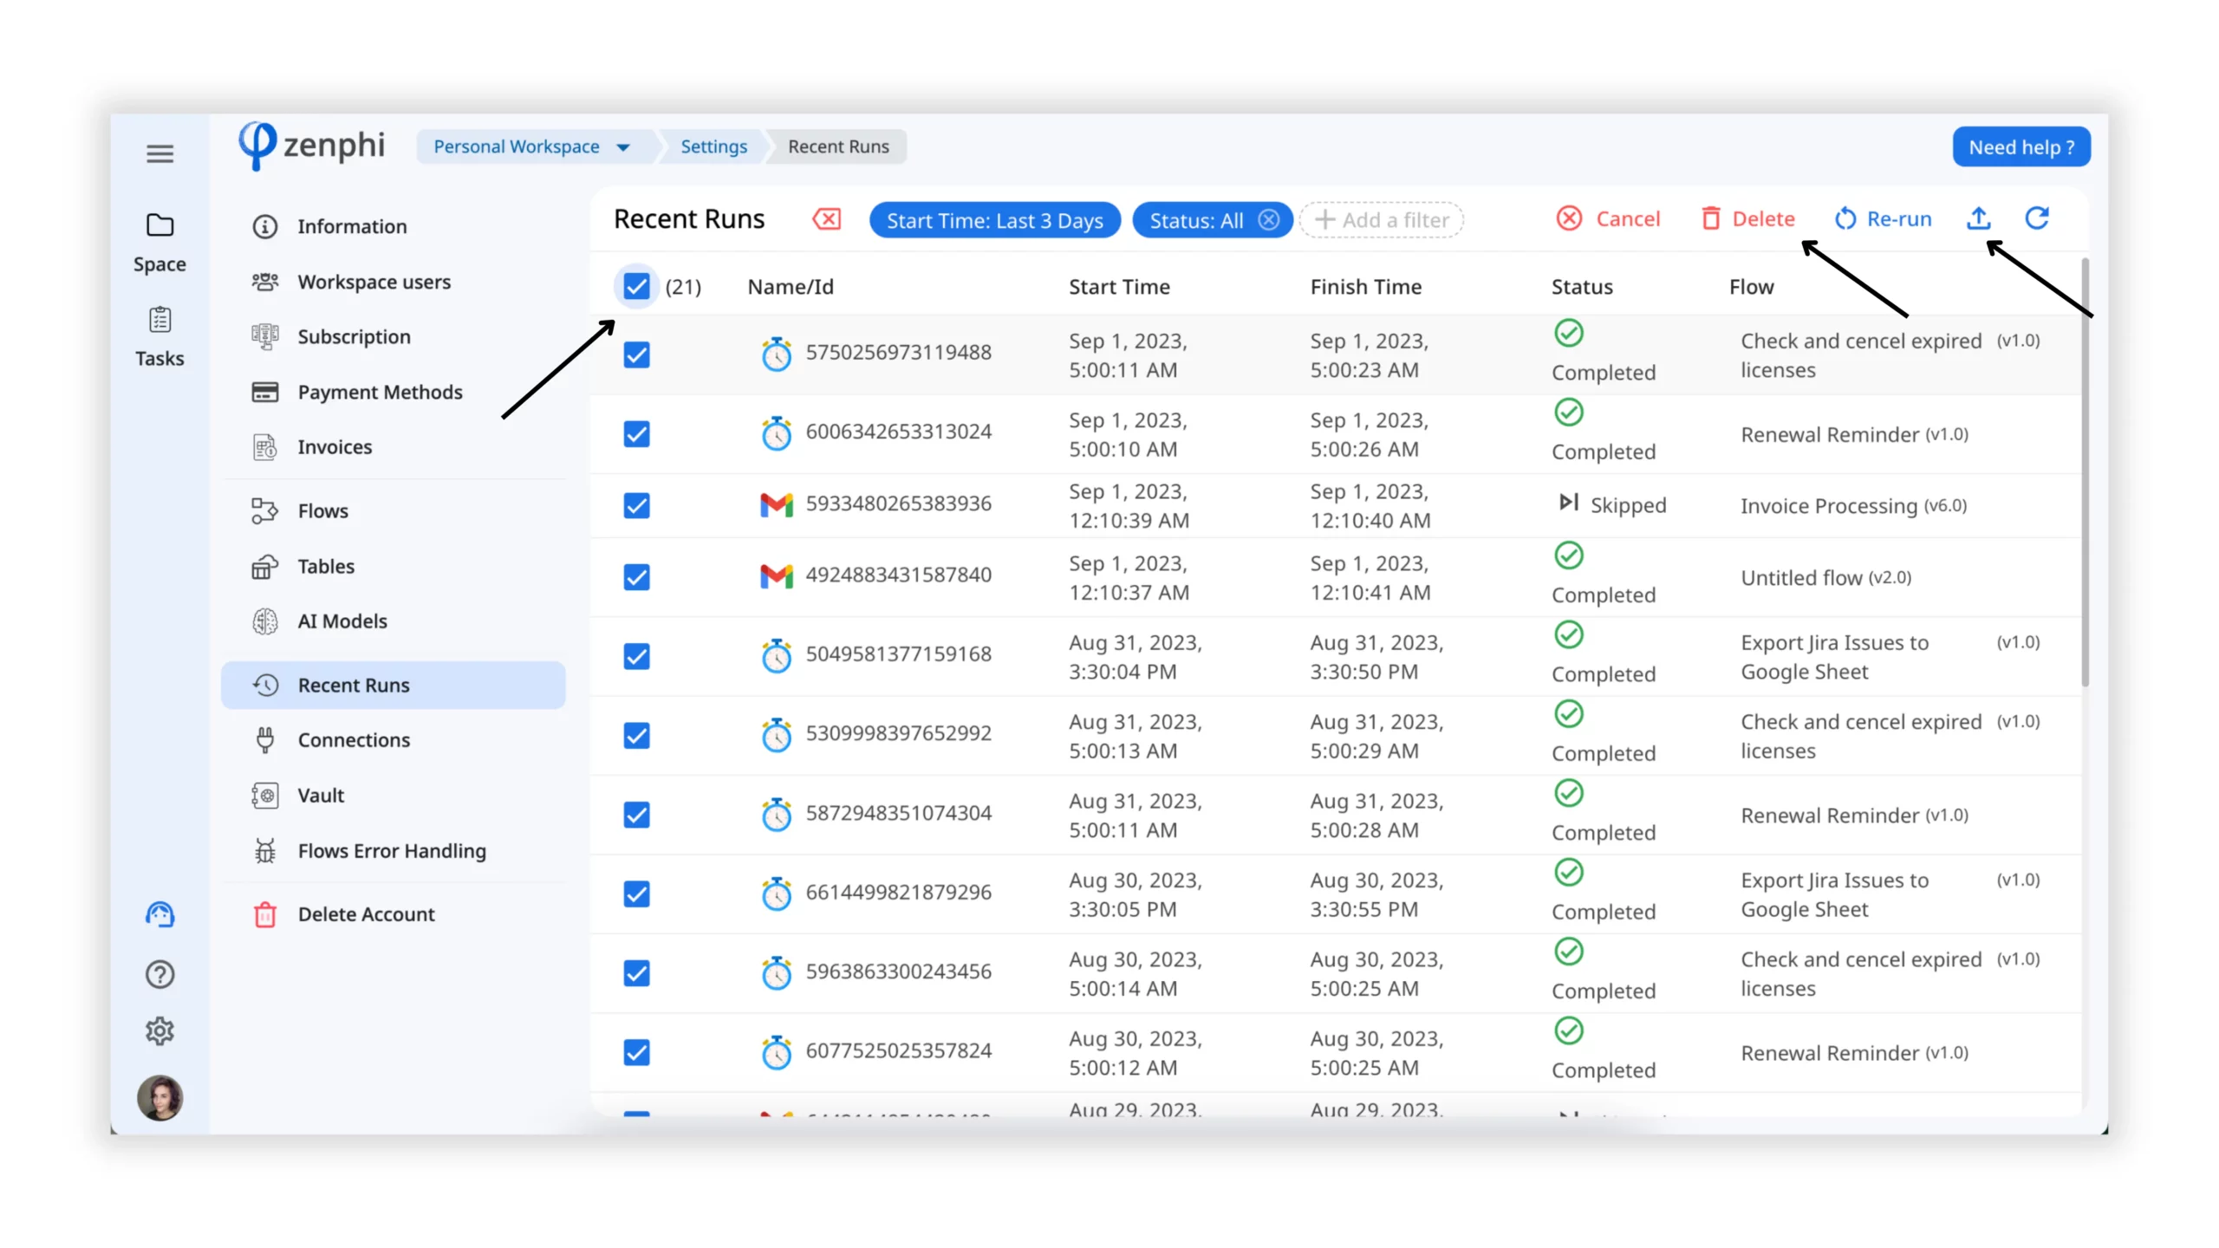Click the help question mark icon
This screenshot has width=2219, height=1248.
pyautogui.click(x=159, y=974)
